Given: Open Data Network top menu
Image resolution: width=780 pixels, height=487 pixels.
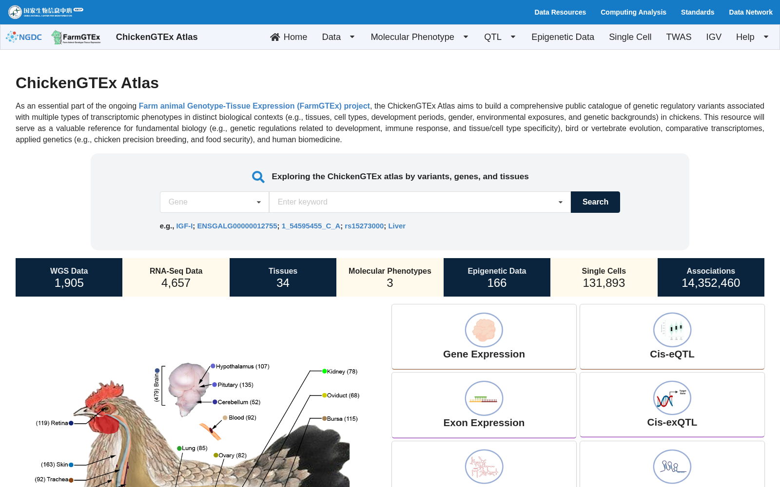Looking at the screenshot, I should tap(751, 12).
